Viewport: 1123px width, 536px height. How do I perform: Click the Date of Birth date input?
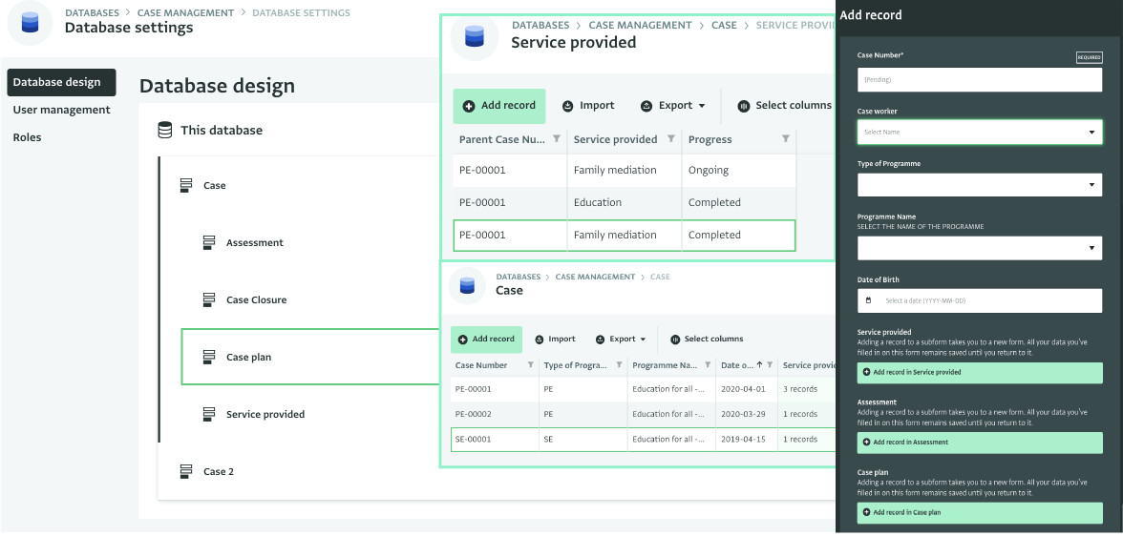click(980, 300)
